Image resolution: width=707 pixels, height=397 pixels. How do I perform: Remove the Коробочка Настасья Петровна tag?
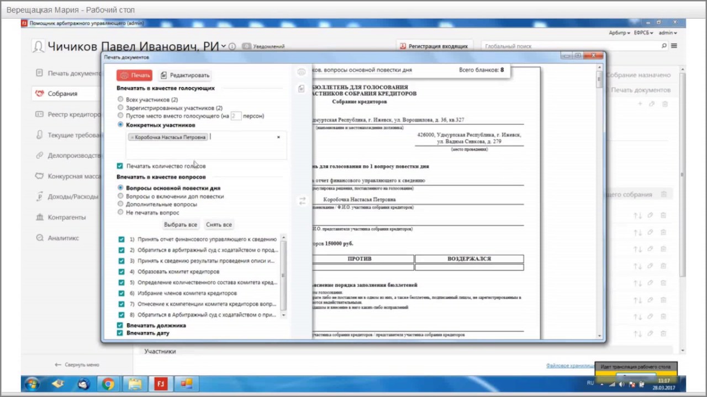click(133, 137)
